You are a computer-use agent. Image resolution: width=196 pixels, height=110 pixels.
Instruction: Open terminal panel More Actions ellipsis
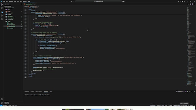pyautogui.click(x=189, y=92)
